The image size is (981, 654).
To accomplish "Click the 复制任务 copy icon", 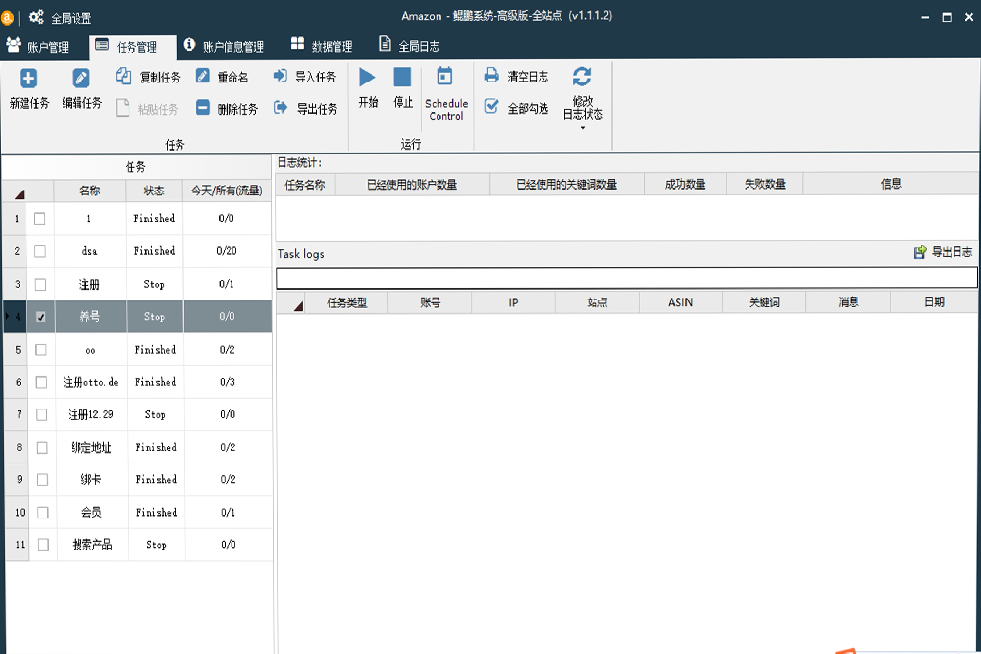I will pyautogui.click(x=124, y=77).
